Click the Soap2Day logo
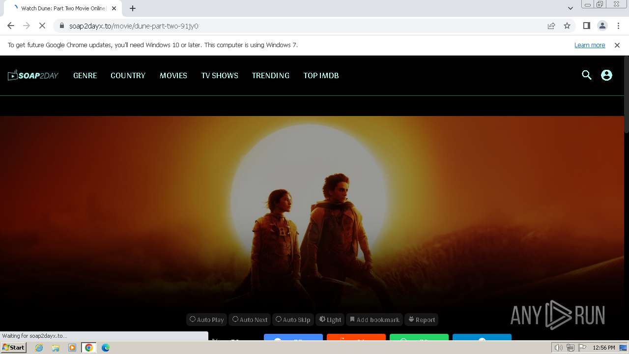This screenshot has height=354, width=629. click(x=33, y=75)
